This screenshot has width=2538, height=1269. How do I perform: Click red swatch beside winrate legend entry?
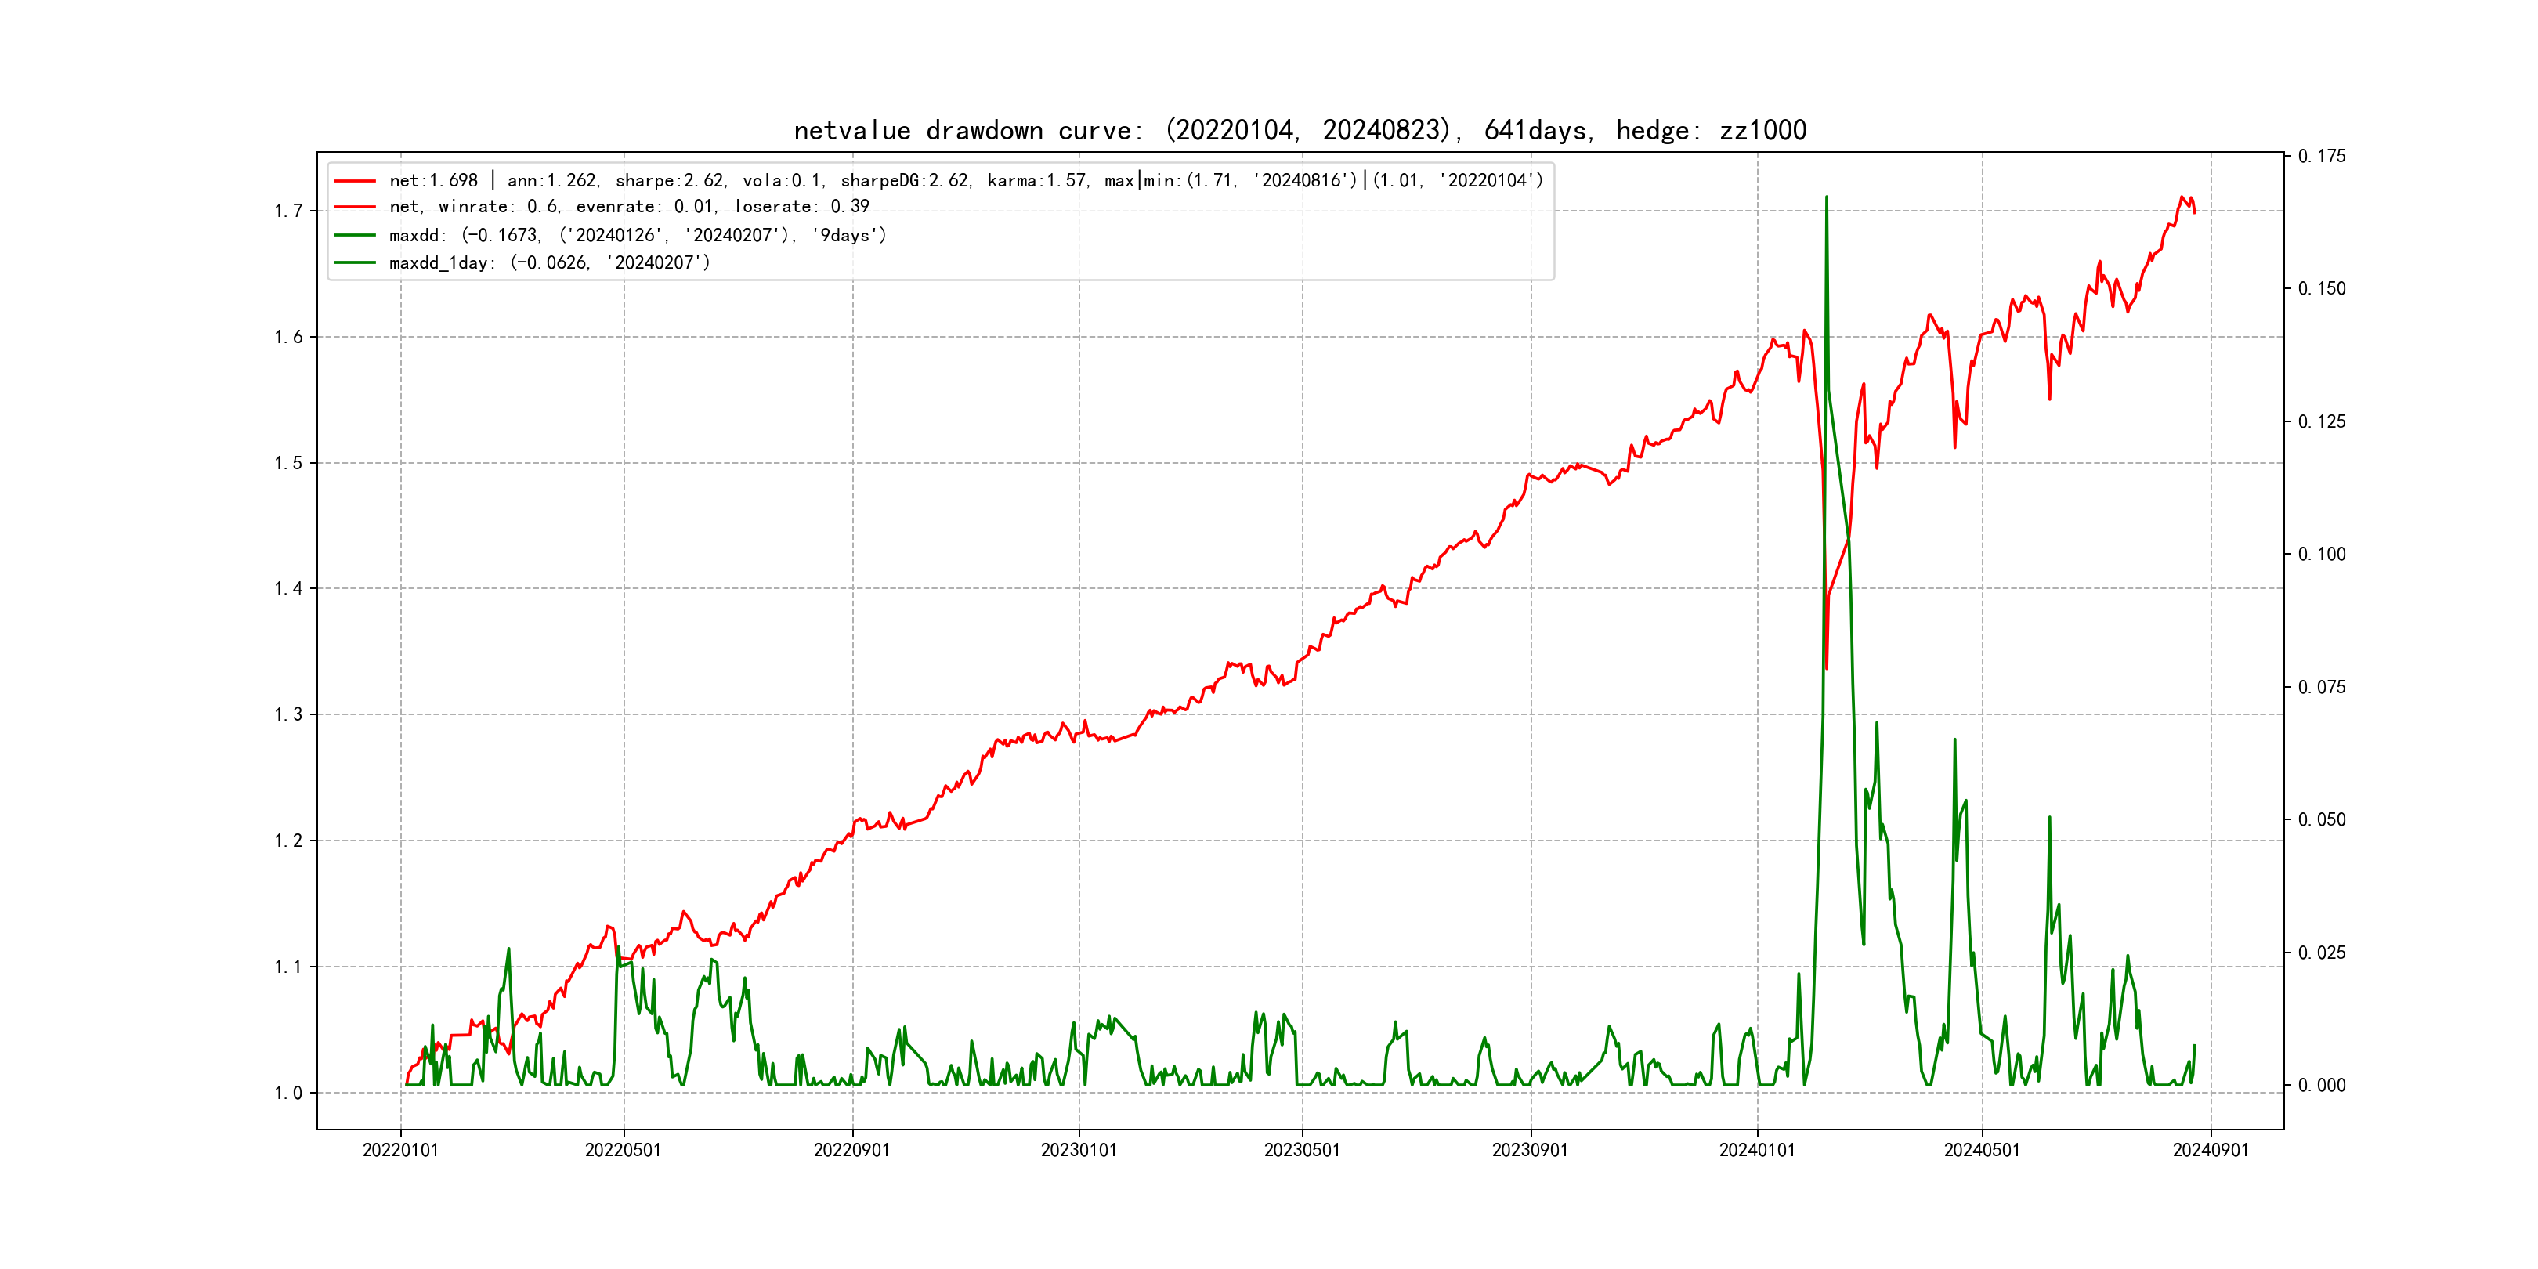pyautogui.click(x=355, y=207)
